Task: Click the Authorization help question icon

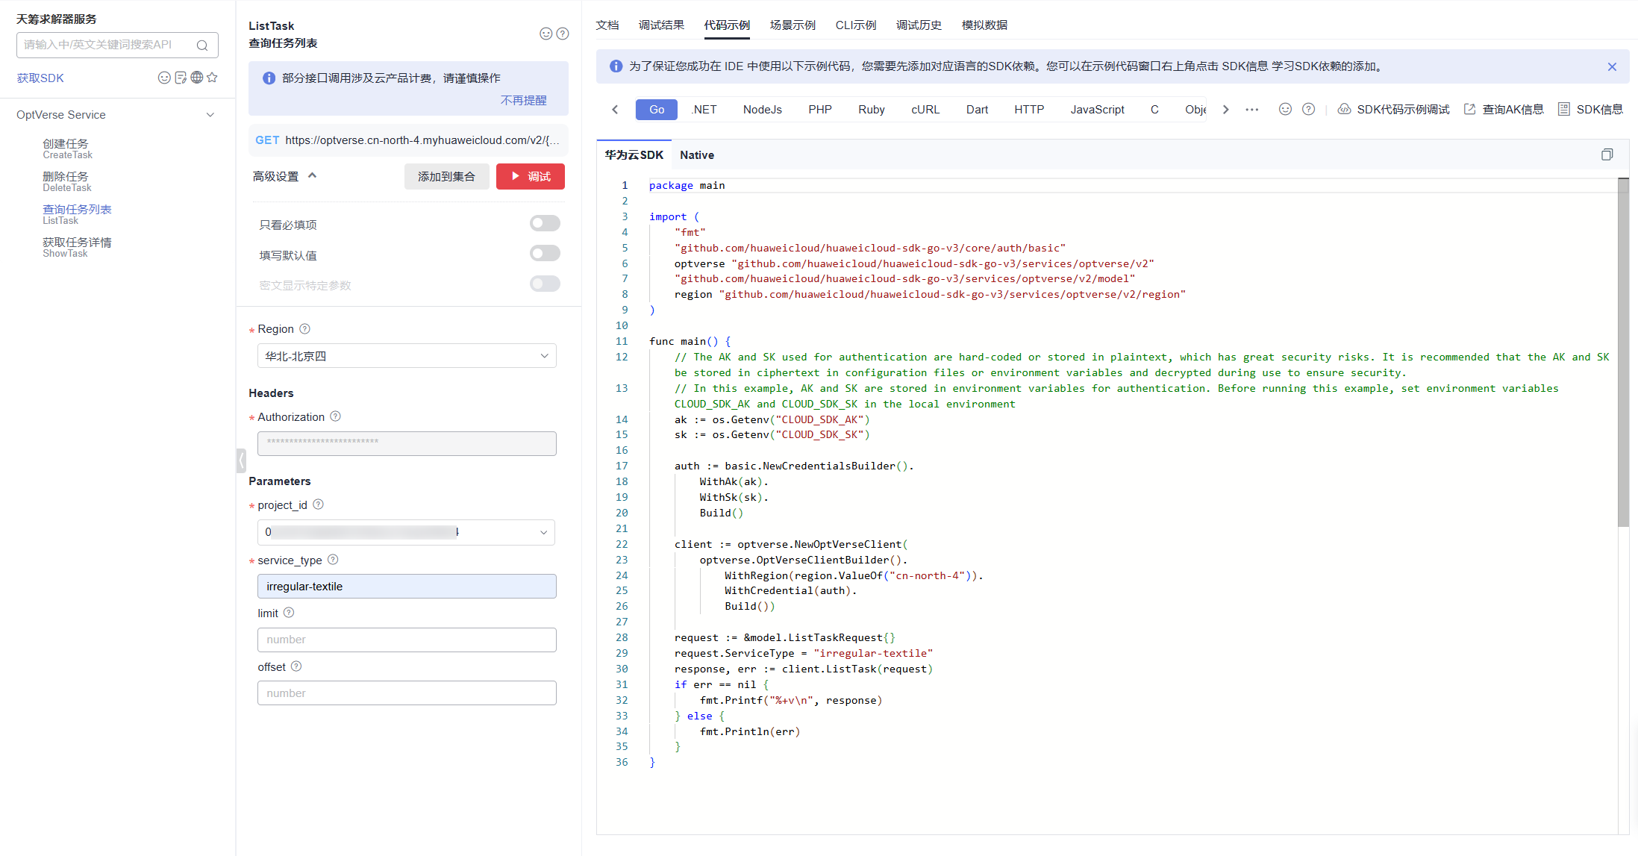Action: pyautogui.click(x=335, y=416)
